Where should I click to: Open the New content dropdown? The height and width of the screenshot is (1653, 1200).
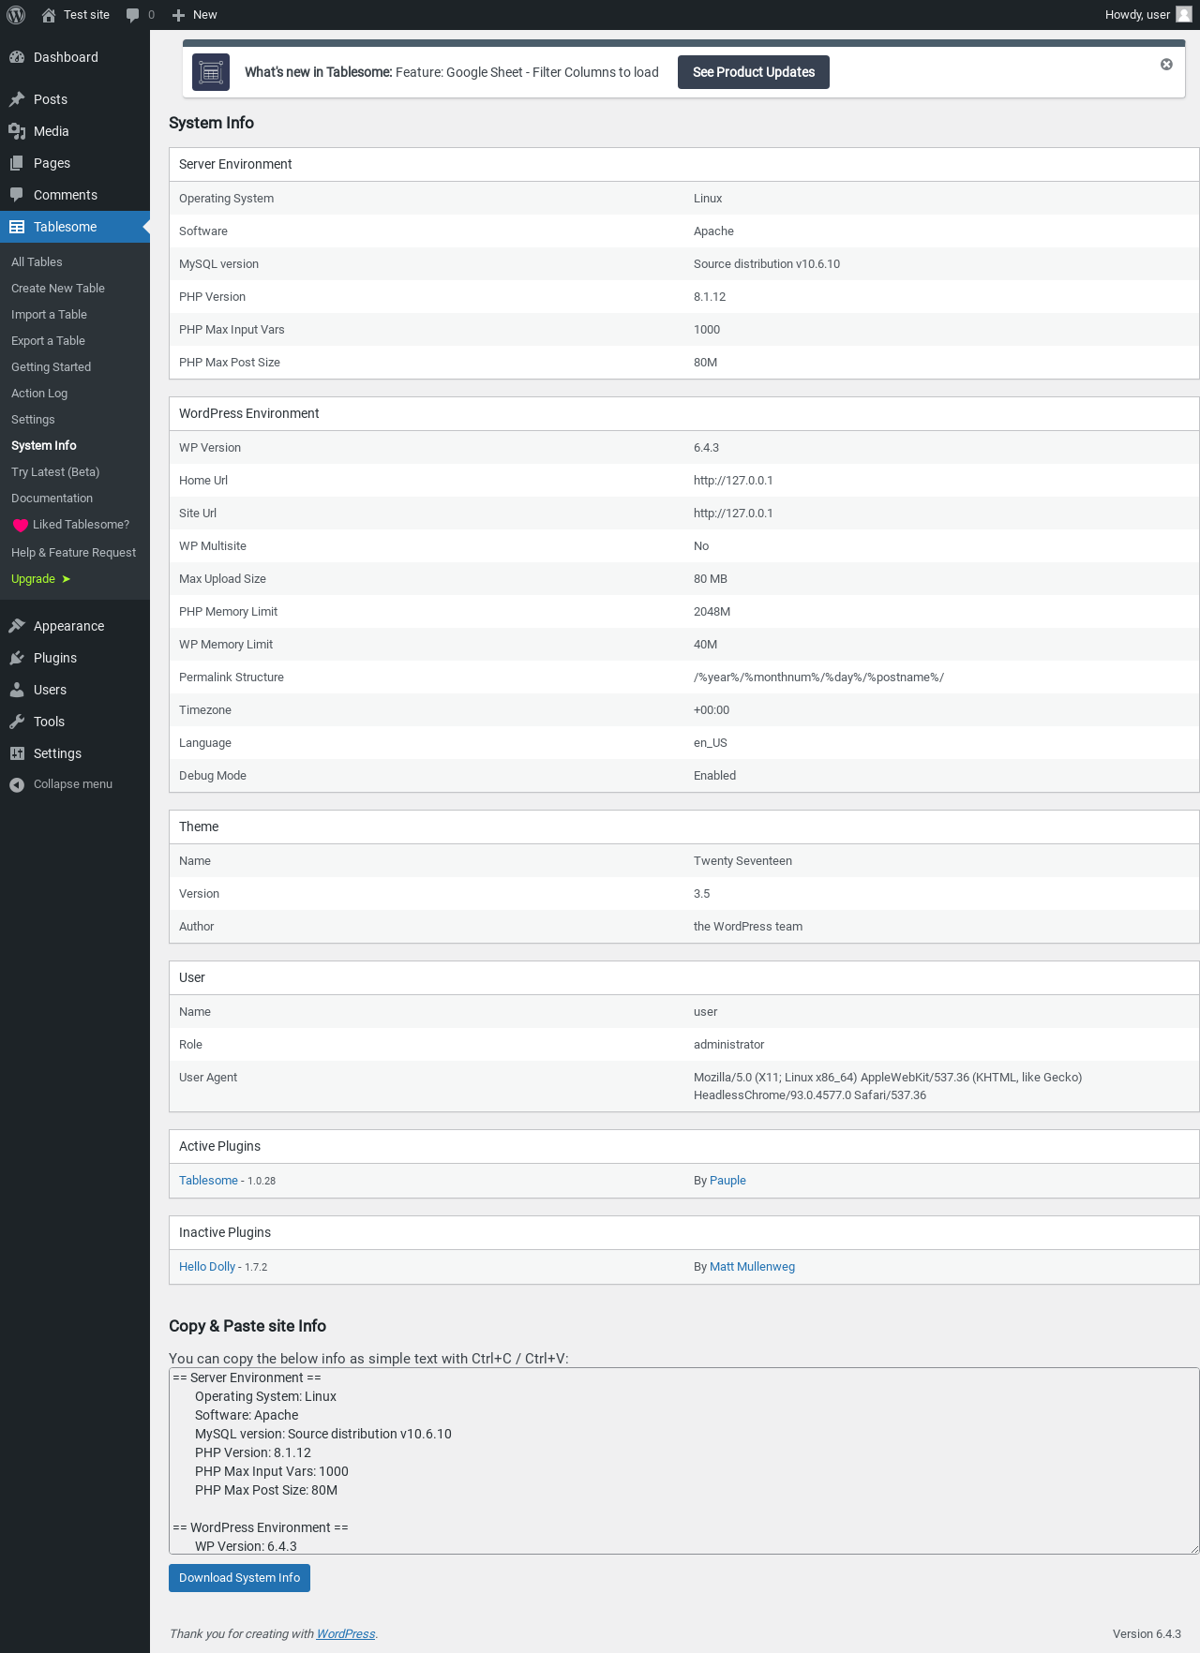click(x=195, y=15)
